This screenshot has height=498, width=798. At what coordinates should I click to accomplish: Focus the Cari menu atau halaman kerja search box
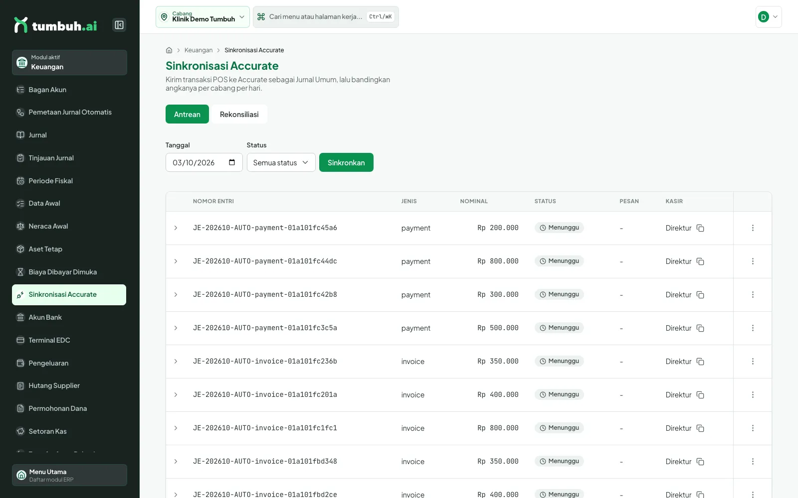pos(326,17)
